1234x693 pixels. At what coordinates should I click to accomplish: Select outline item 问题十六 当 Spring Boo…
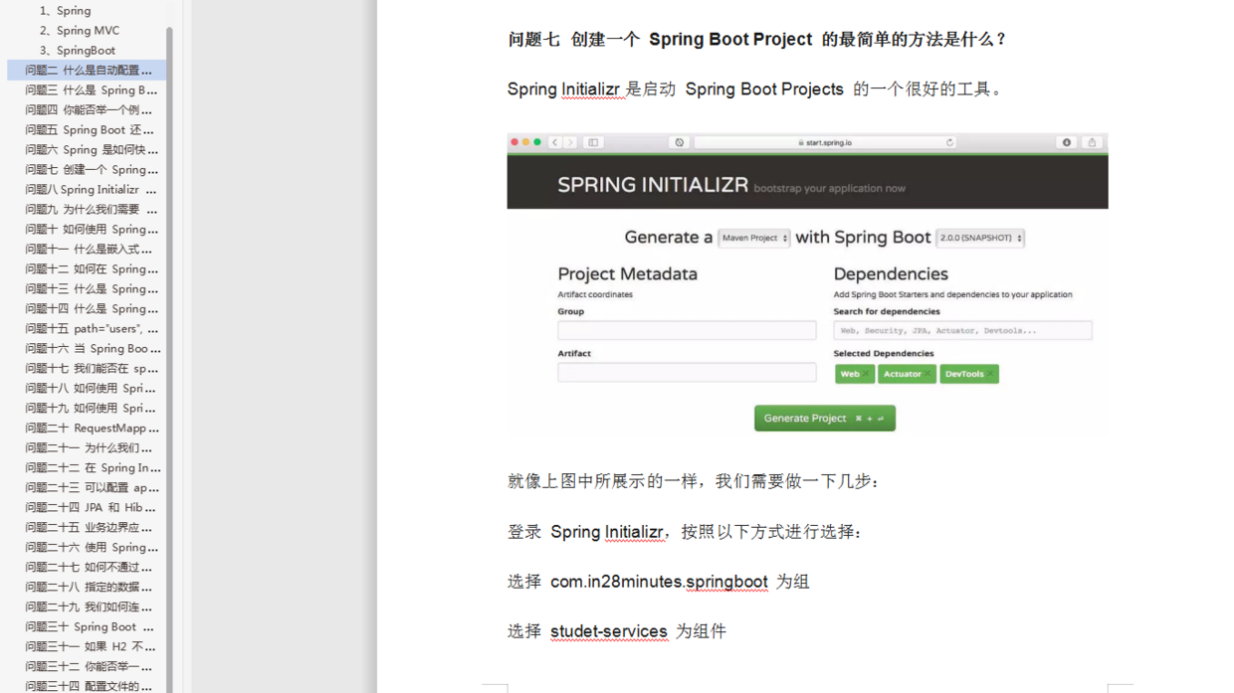pos(93,348)
